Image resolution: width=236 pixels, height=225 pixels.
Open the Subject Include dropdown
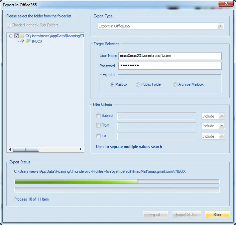coord(222,116)
